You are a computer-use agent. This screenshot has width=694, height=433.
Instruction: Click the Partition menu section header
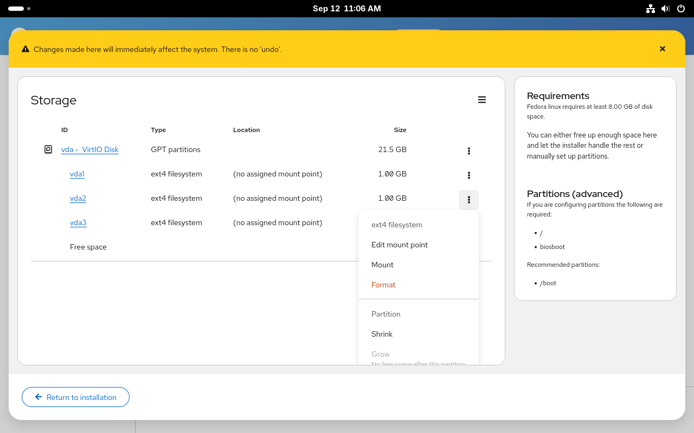point(386,314)
